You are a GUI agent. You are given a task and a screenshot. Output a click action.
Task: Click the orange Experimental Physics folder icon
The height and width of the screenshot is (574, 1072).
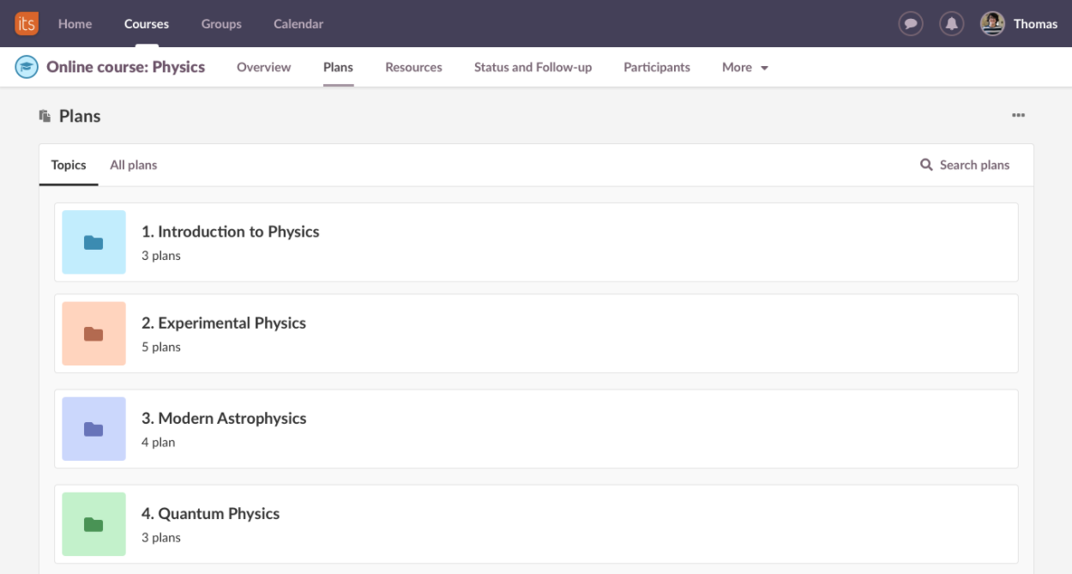pyautogui.click(x=94, y=334)
